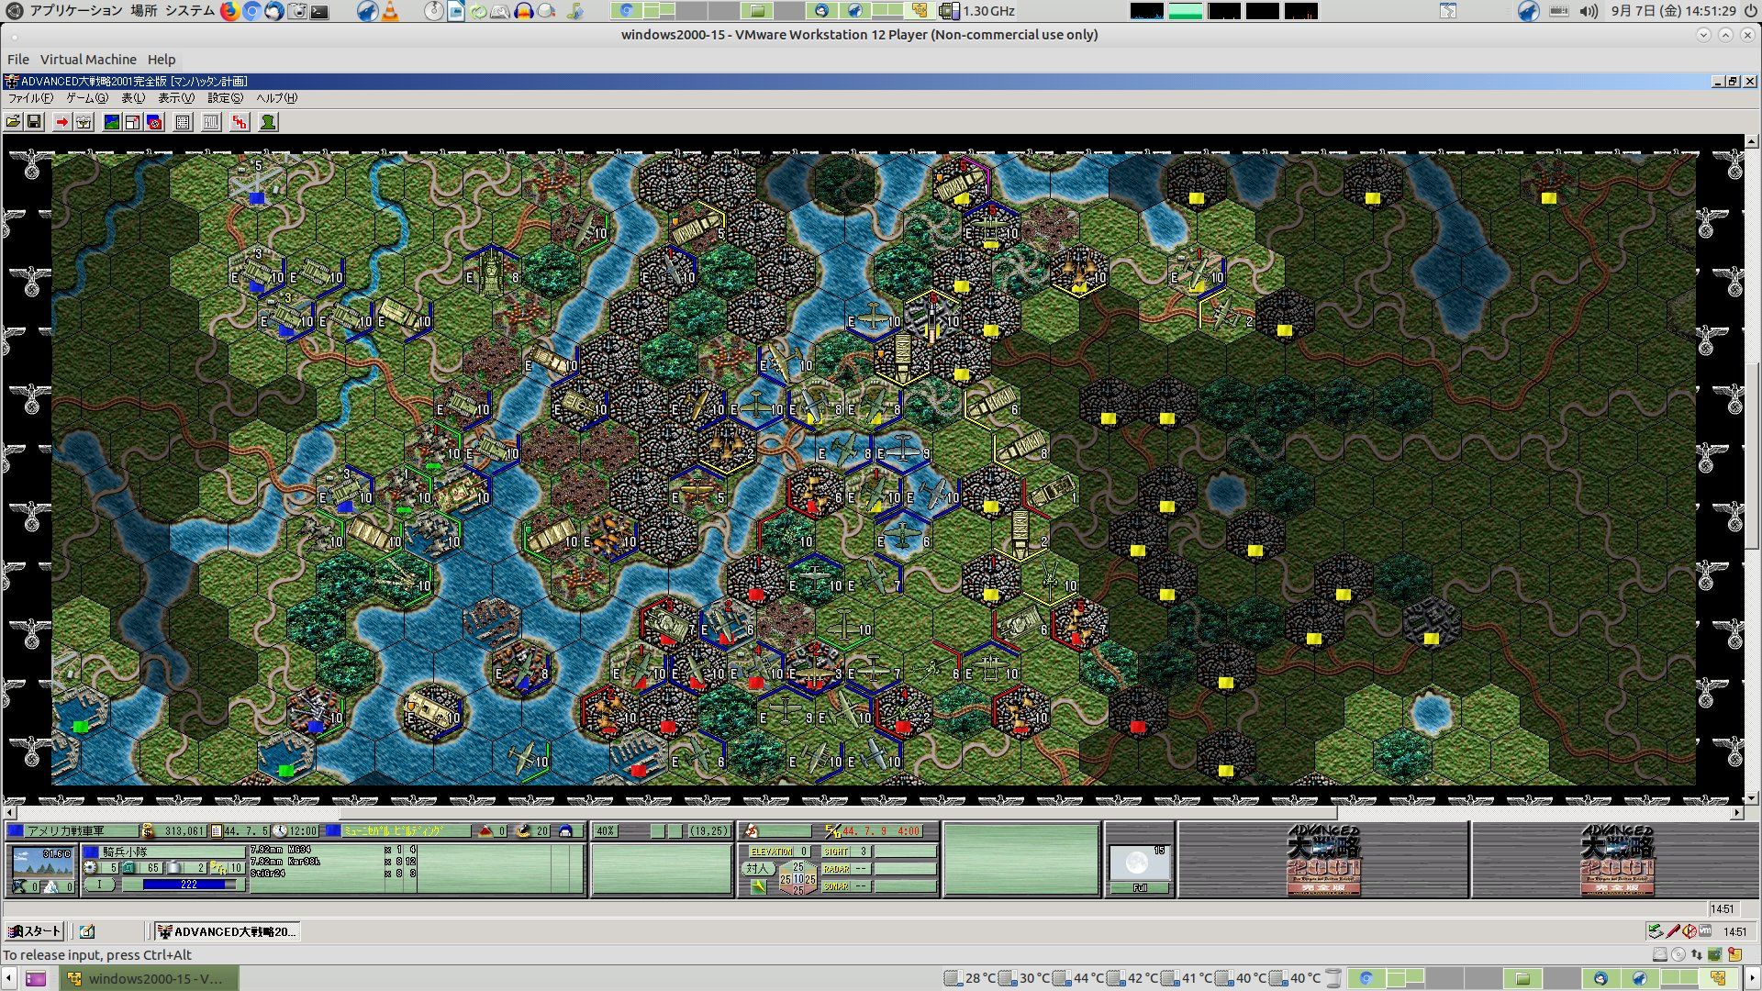
Task: Open the VMware Virtual Machine menu
Action: coord(88,60)
